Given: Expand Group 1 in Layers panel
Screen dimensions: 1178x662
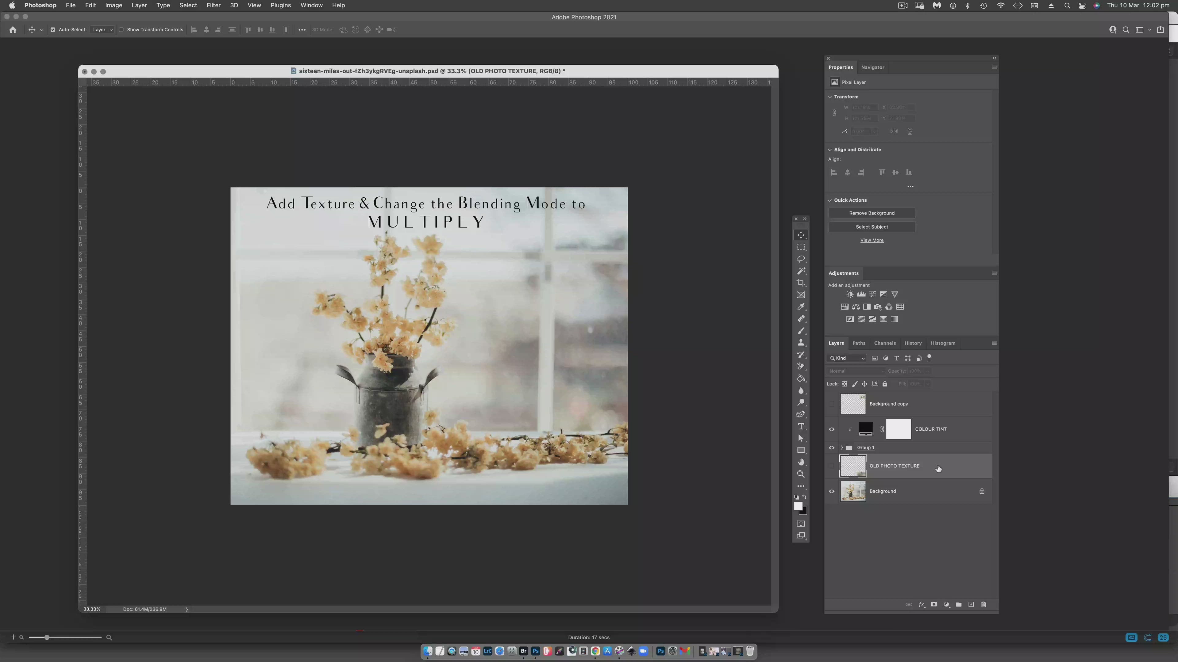Looking at the screenshot, I should (842, 448).
